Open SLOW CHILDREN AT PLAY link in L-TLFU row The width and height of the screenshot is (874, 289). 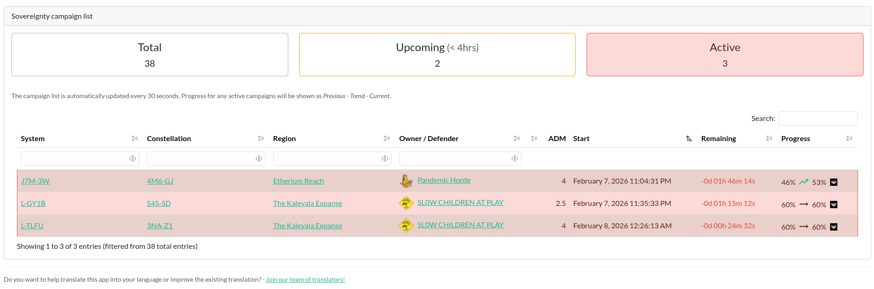tap(460, 225)
